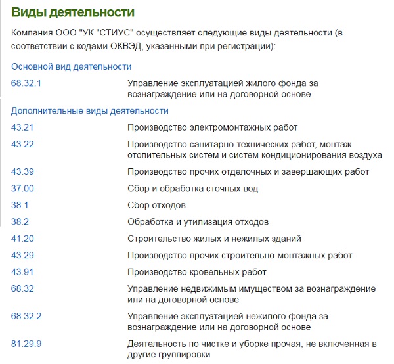
Task: Click the 38.2 waste processing code
Action: click(x=20, y=222)
